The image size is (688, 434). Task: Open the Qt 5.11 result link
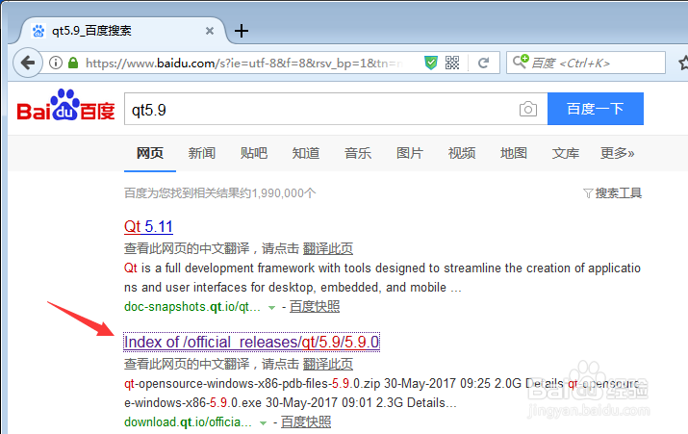coord(148,226)
